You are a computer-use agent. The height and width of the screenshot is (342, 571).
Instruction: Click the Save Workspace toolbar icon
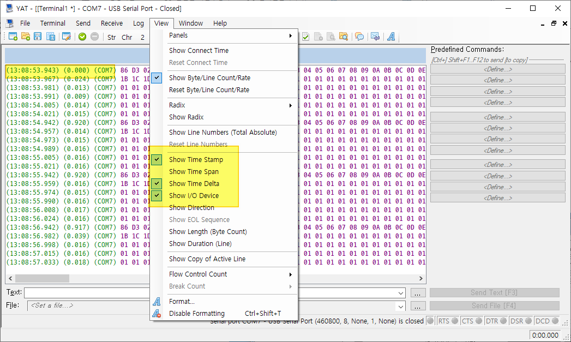coord(51,37)
